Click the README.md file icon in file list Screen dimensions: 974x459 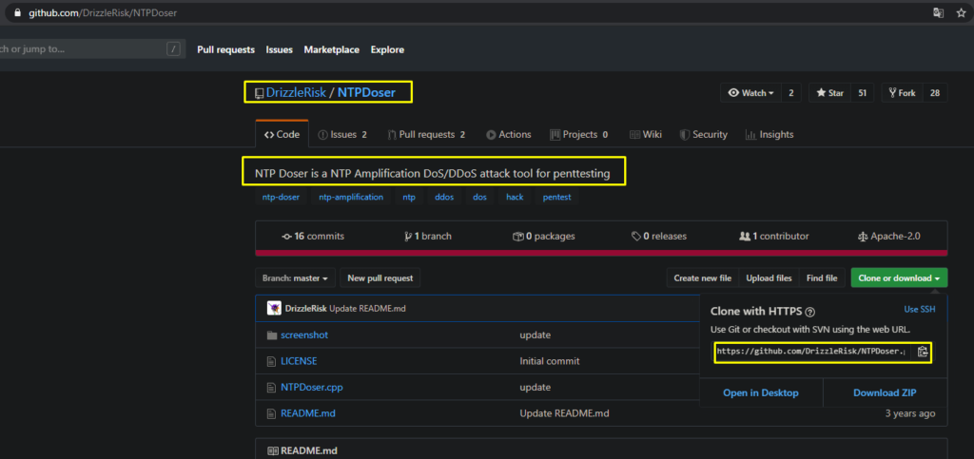(271, 413)
